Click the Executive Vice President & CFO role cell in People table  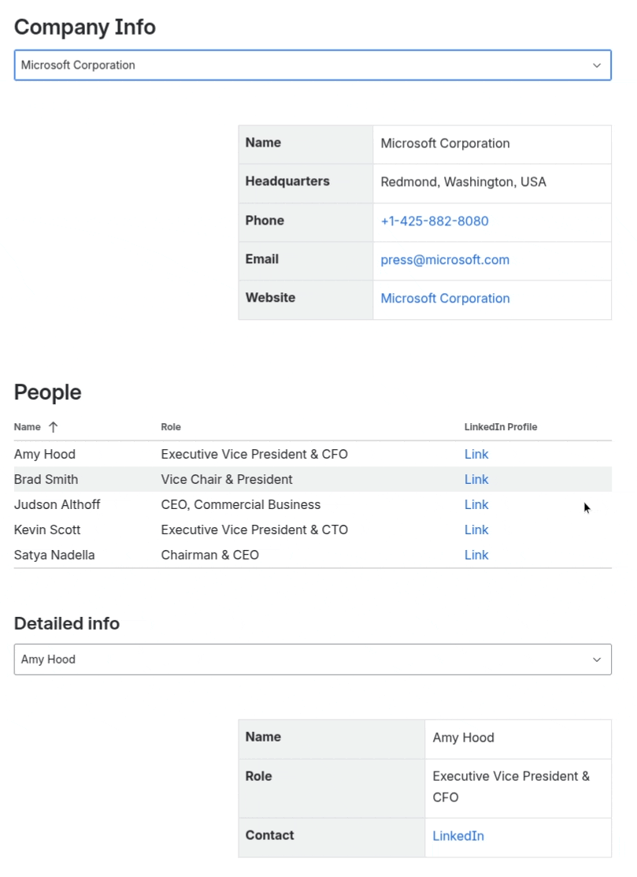point(254,454)
